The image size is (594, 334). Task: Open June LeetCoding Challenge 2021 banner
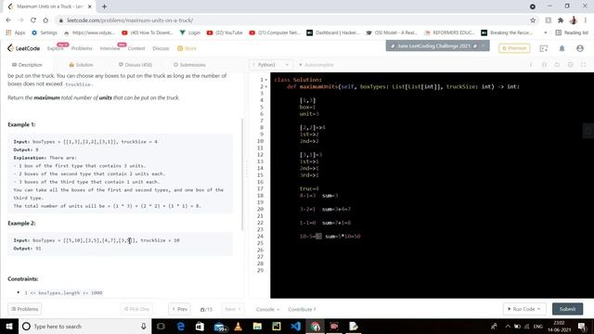point(437,46)
